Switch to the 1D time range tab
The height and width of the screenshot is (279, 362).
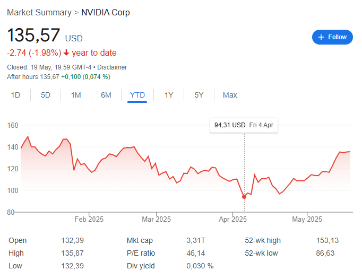(15, 95)
